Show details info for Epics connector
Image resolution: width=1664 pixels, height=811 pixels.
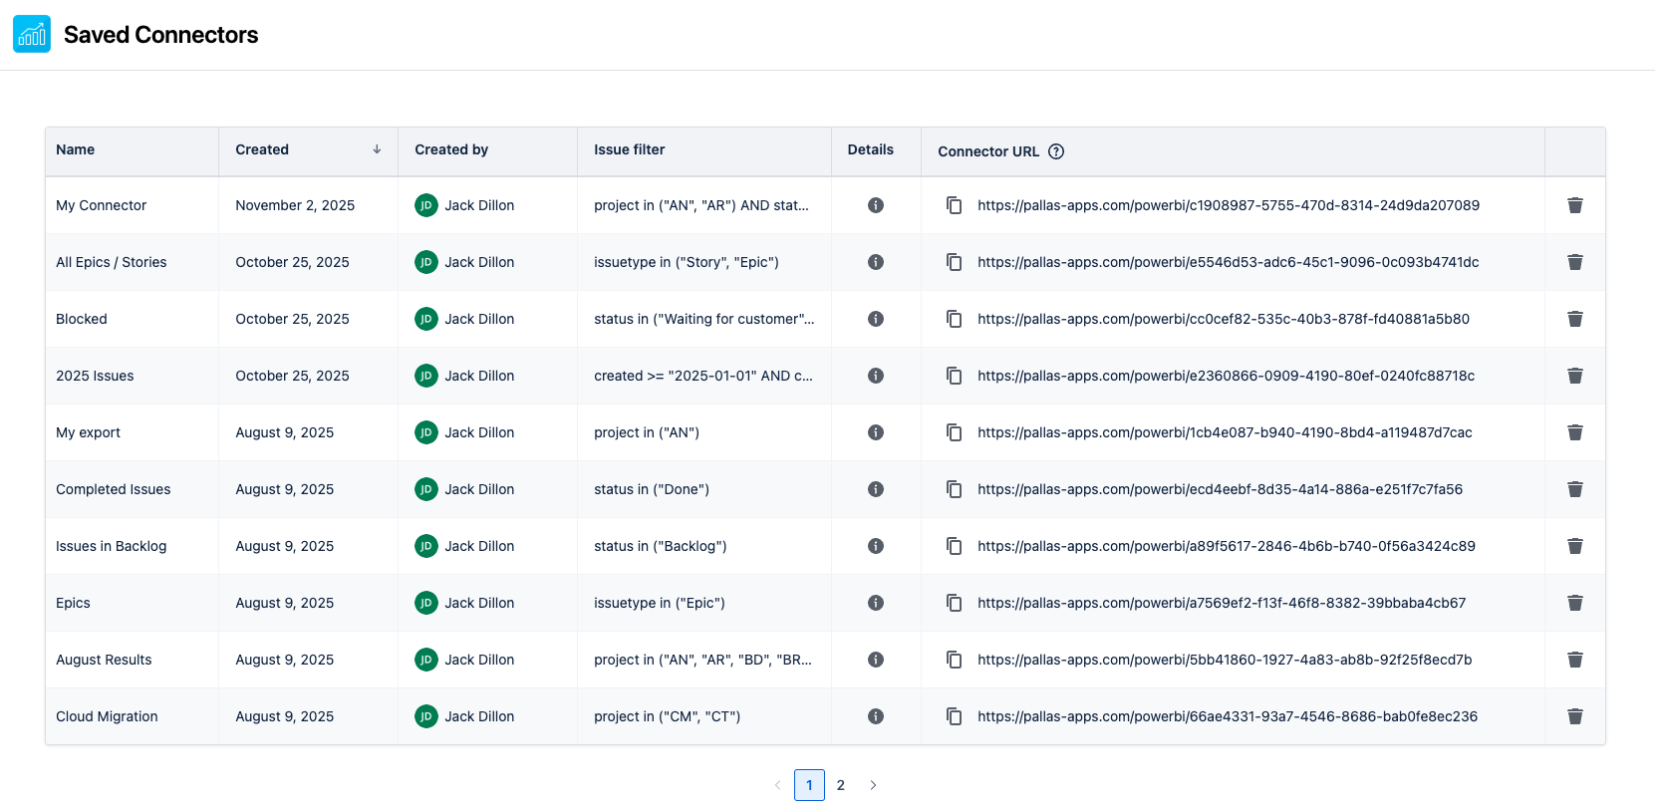876,603
